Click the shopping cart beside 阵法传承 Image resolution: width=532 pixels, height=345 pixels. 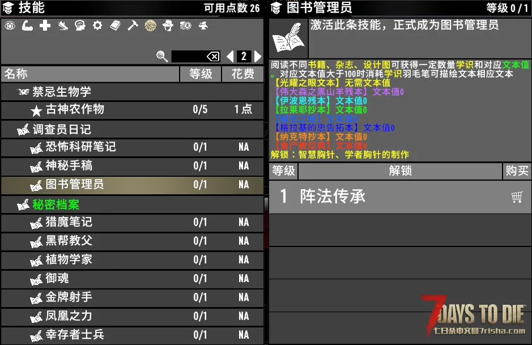[516, 197]
